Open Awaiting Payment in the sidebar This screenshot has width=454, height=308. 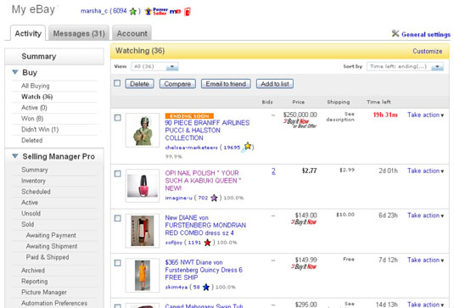[51, 235]
